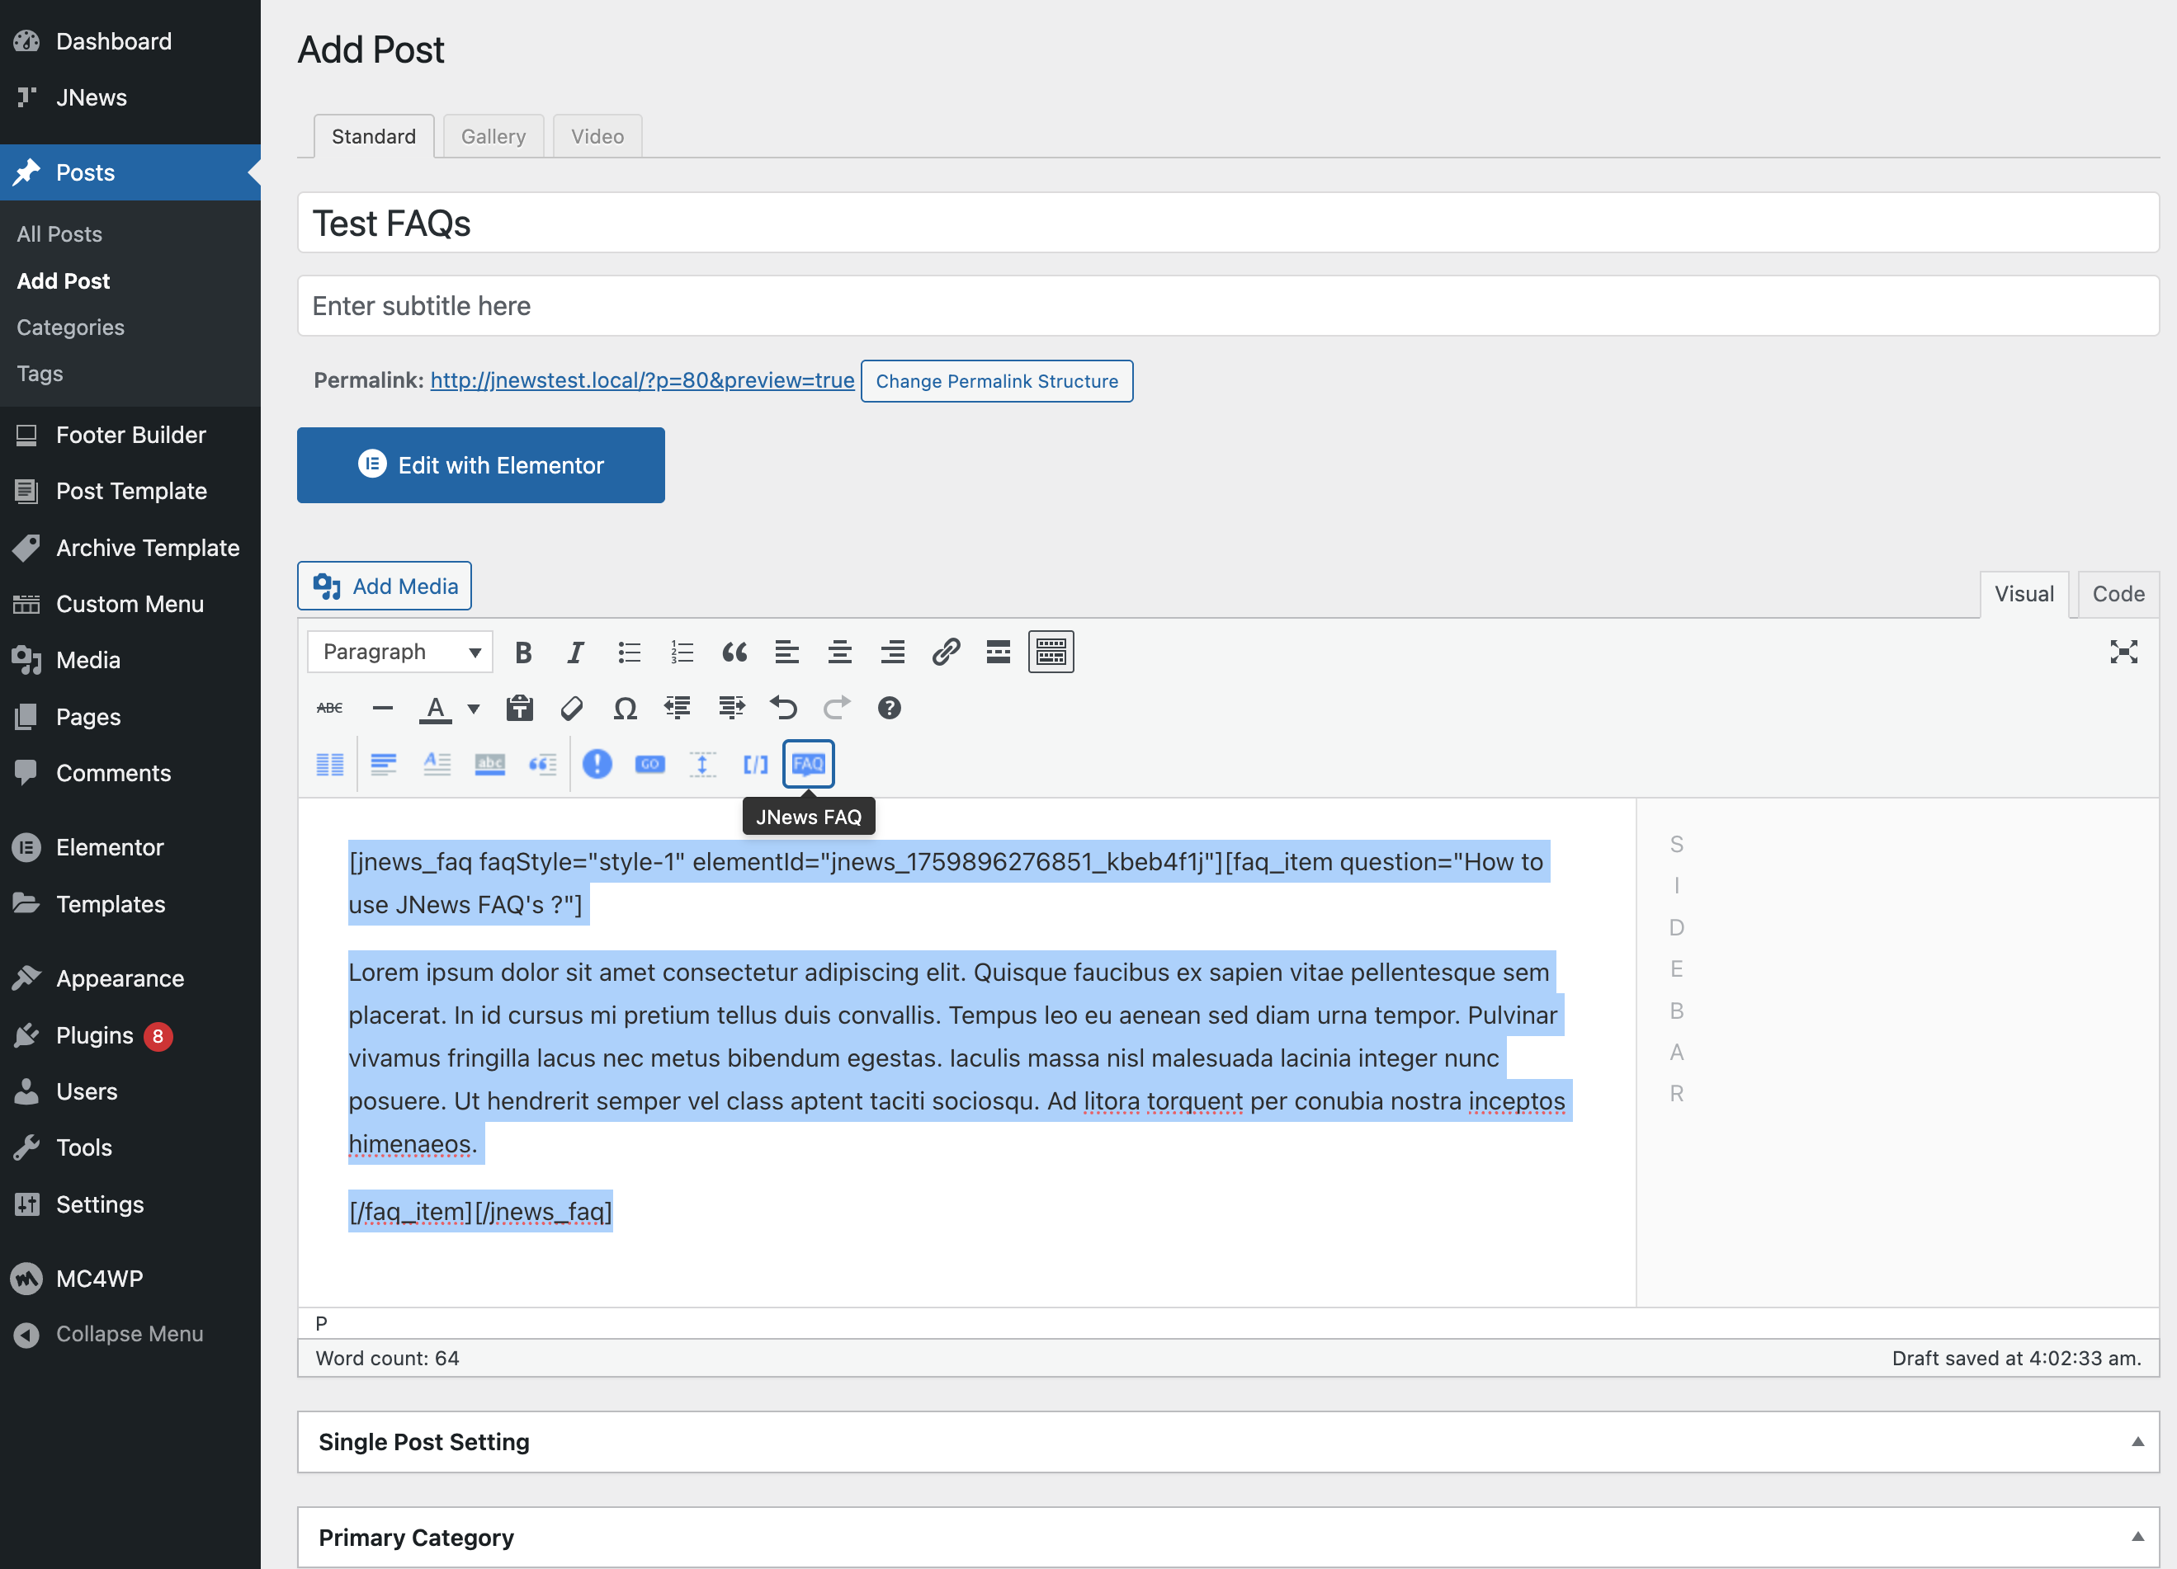Open text color picker dropdown arrow
This screenshot has height=1569, width=2177.
pyautogui.click(x=473, y=709)
